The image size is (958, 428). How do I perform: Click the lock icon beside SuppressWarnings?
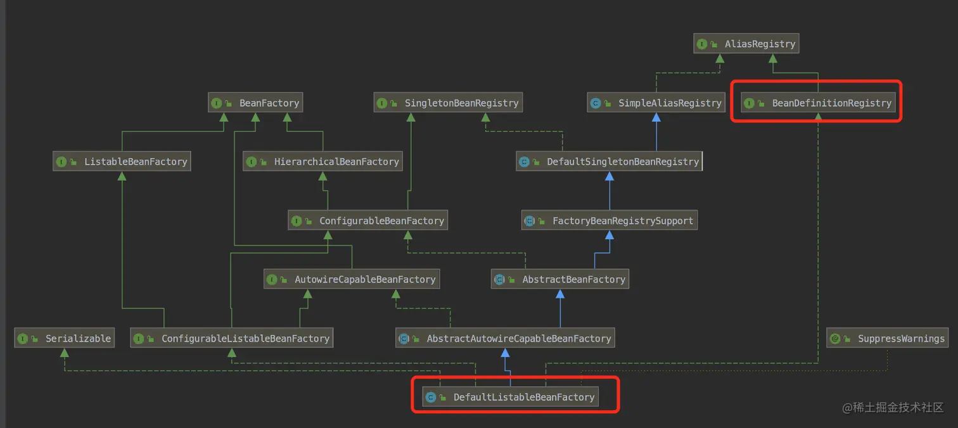pos(846,339)
